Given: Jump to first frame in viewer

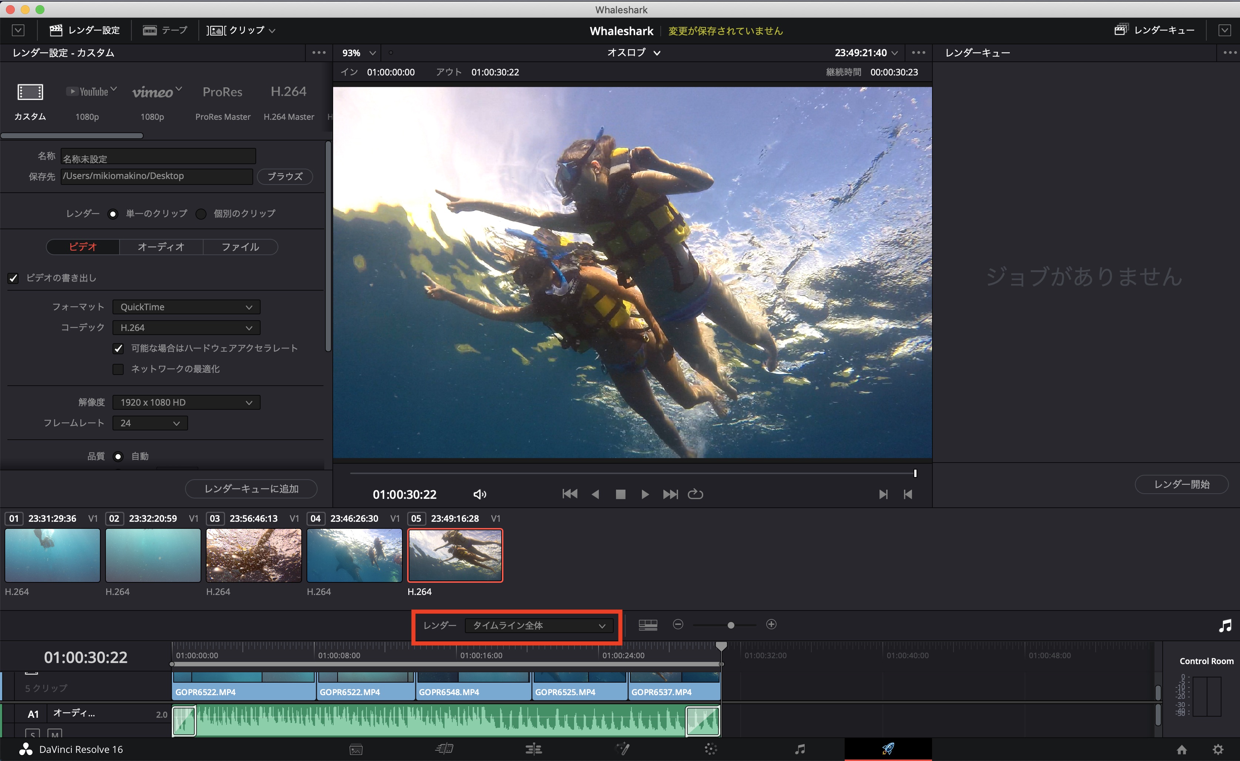Looking at the screenshot, I should coord(570,494).
